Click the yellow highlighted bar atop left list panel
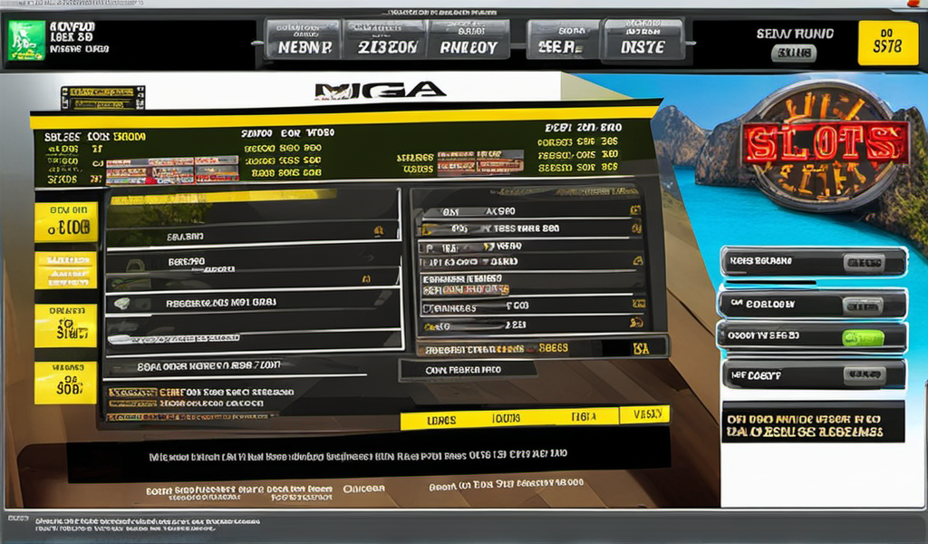928x544 pixels. (x=222, y=195)
